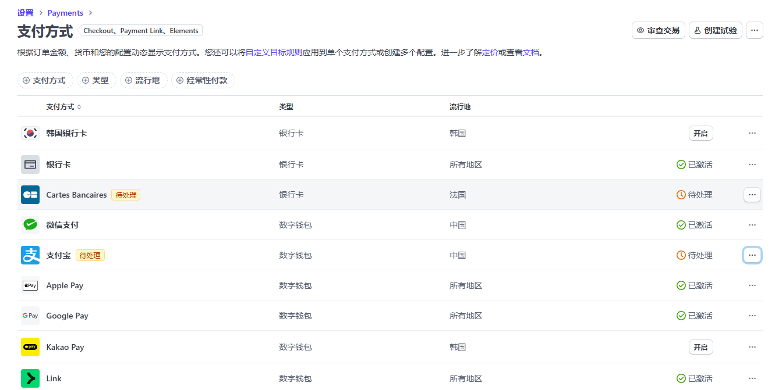Click the generic bank card icon

[30, 164]
